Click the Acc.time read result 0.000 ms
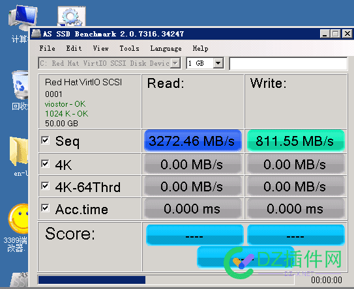Screen dimensions: 354x289 193,208
